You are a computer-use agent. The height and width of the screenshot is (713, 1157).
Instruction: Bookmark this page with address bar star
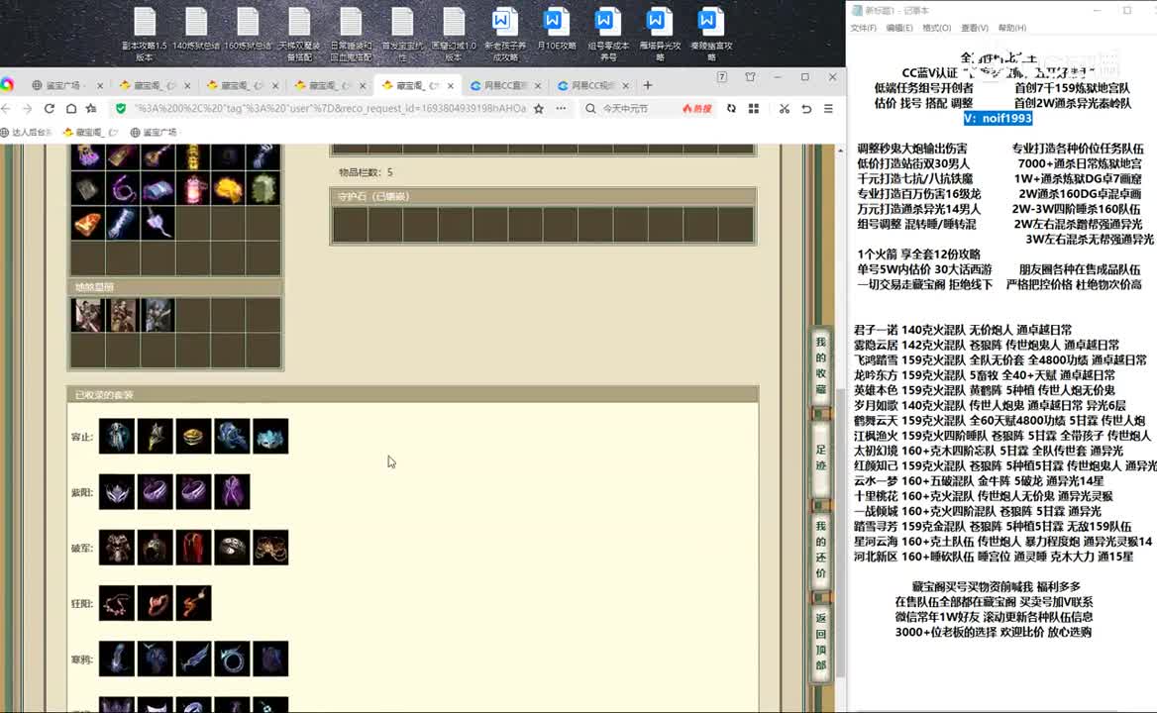tap(539, 108)
